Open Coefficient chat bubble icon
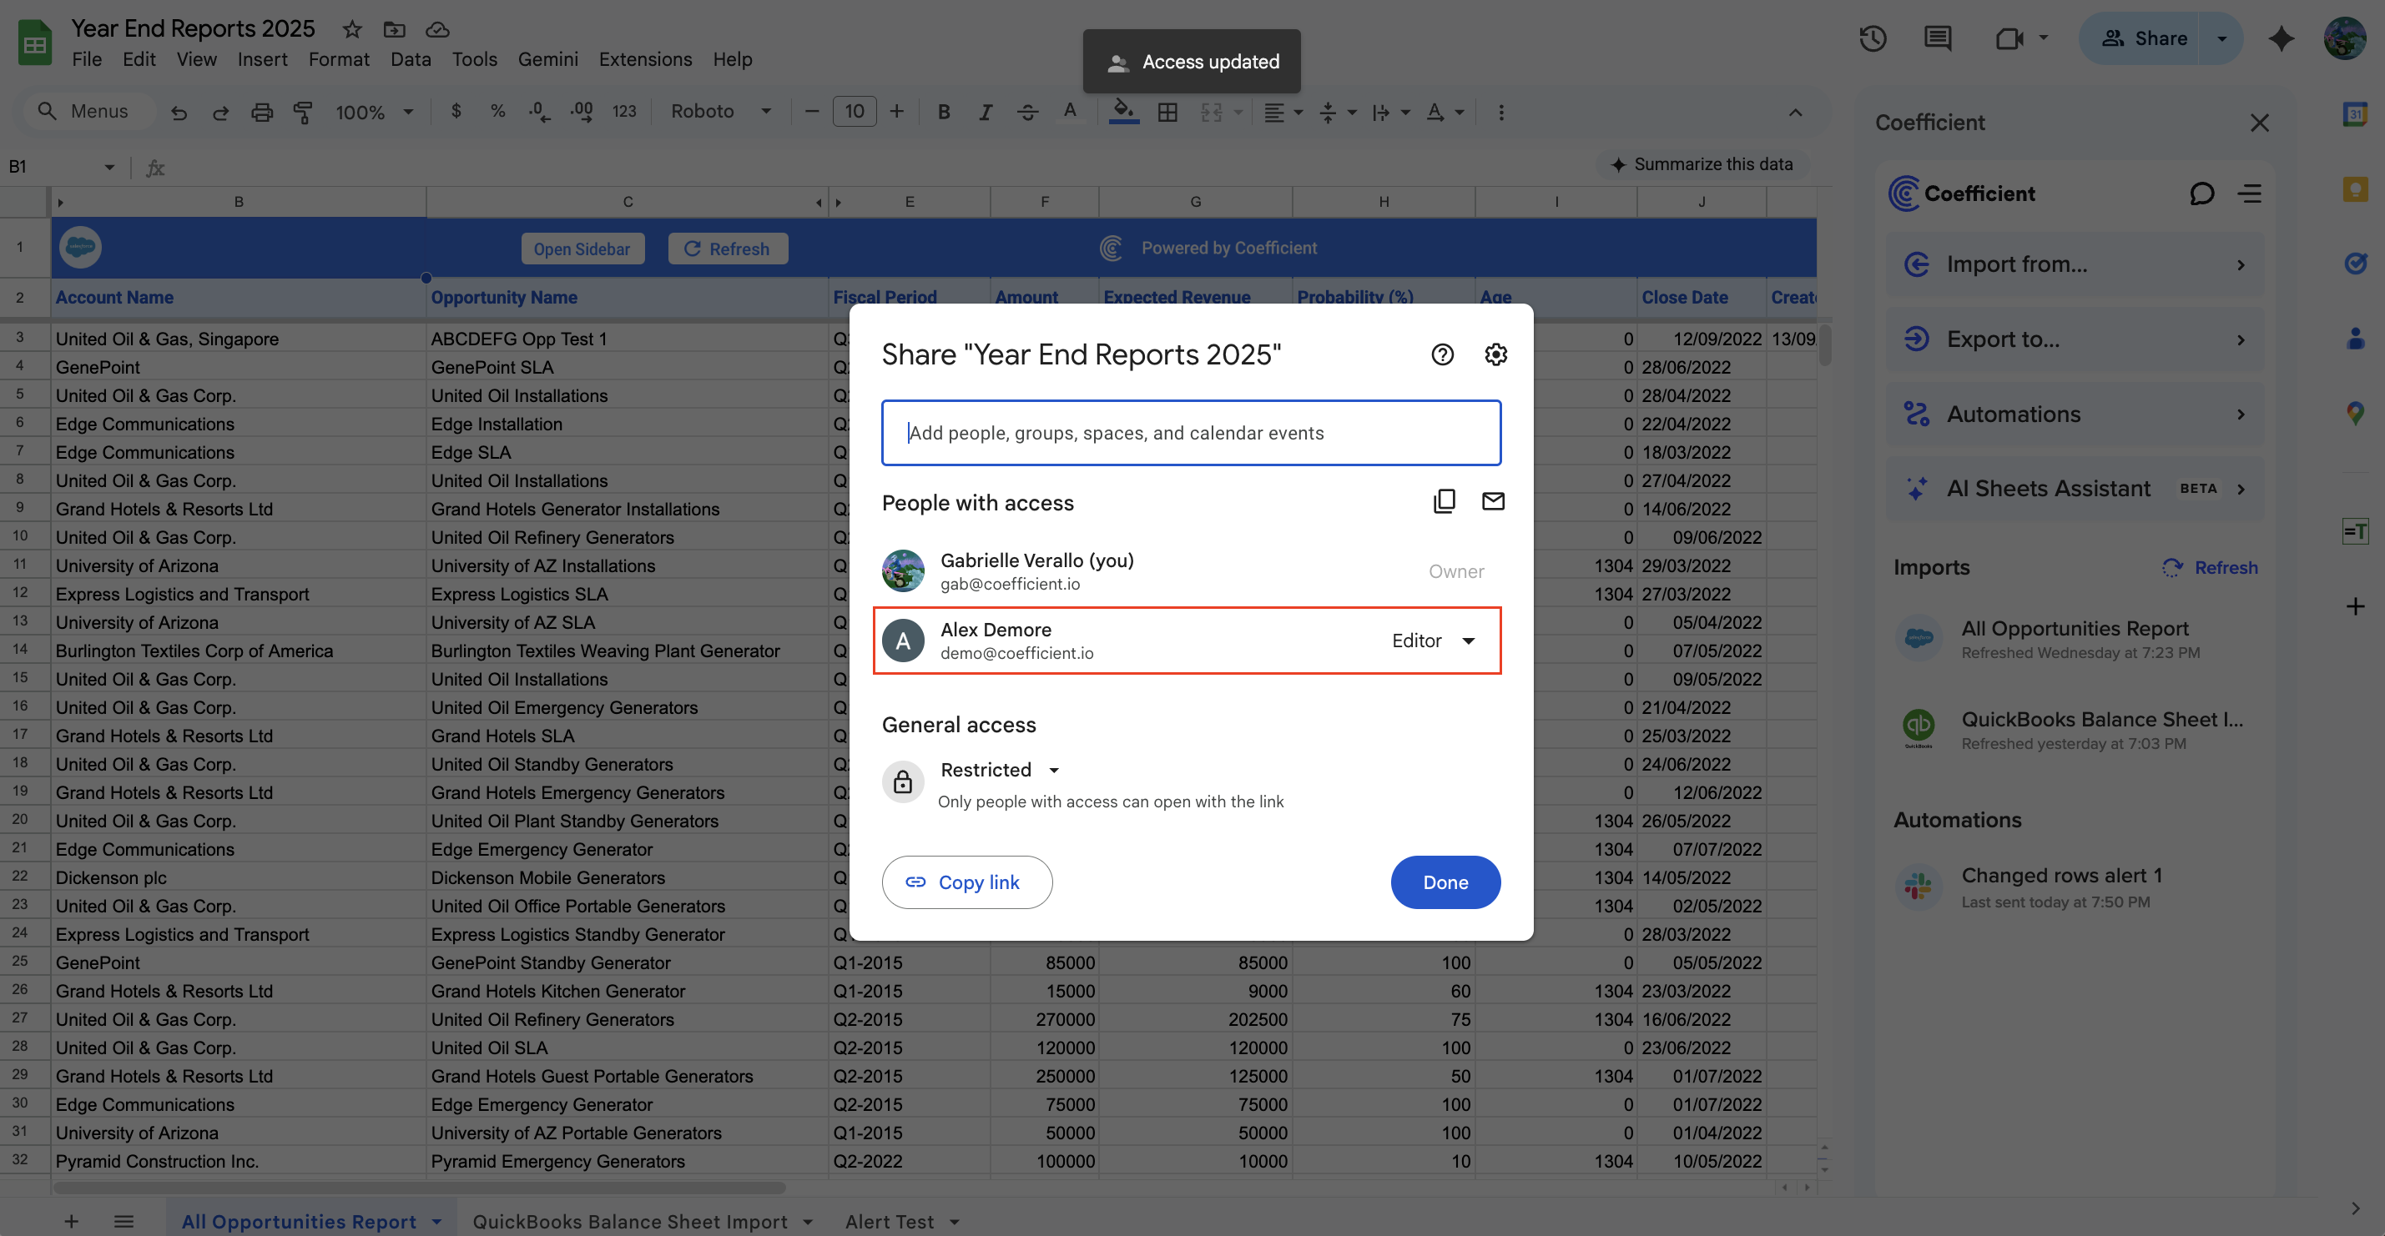Viewport: 2385px width, 1236px height. coord(2201,193)
